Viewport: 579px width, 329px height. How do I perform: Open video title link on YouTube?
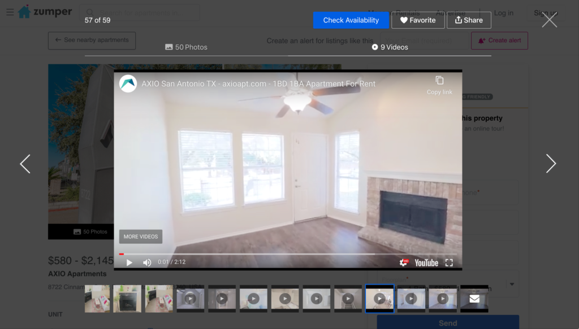258,84
